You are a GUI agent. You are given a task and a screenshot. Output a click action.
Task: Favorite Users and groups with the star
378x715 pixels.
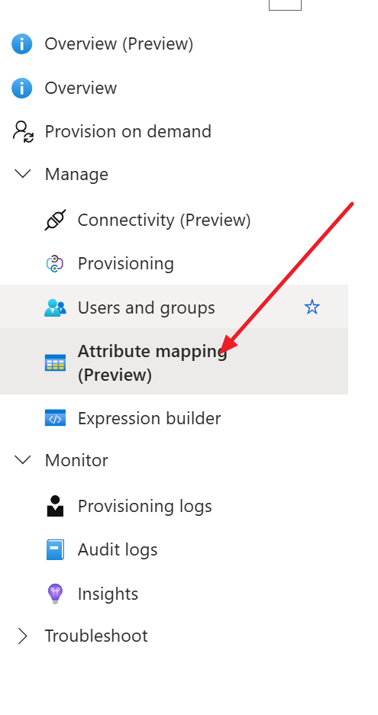coord(312,307)
